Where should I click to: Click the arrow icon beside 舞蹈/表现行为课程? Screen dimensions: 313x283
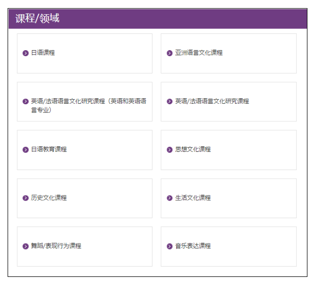coord(25,246)
